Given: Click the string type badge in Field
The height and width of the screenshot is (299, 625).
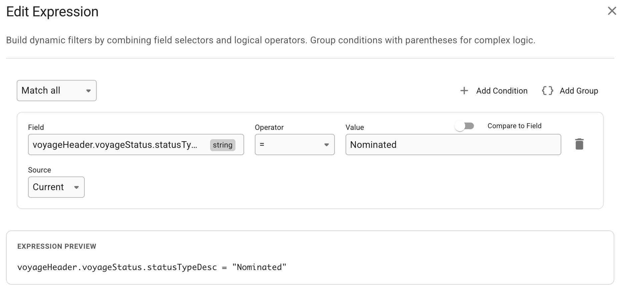Looking at the screenshot, I should click(x=222, y=145).
